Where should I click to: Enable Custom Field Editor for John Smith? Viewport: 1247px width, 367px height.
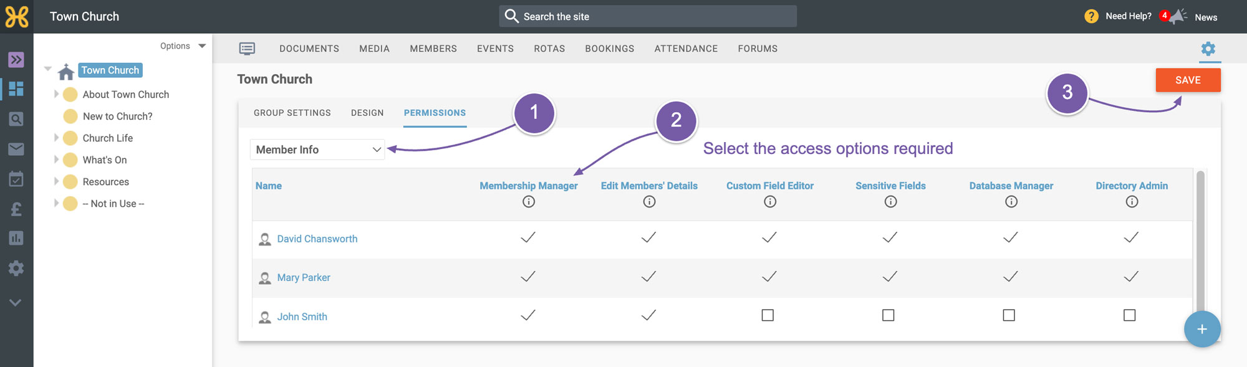tap(768, 315)
